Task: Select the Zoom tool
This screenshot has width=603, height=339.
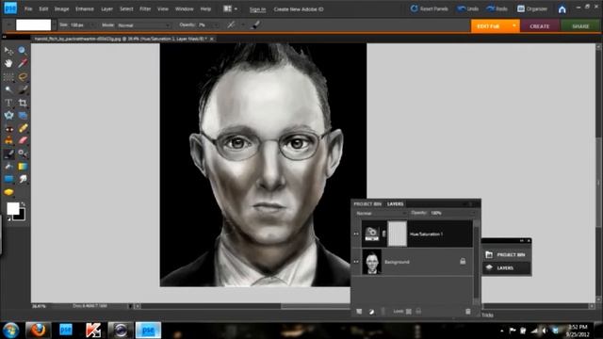Action: click(23, 50)
